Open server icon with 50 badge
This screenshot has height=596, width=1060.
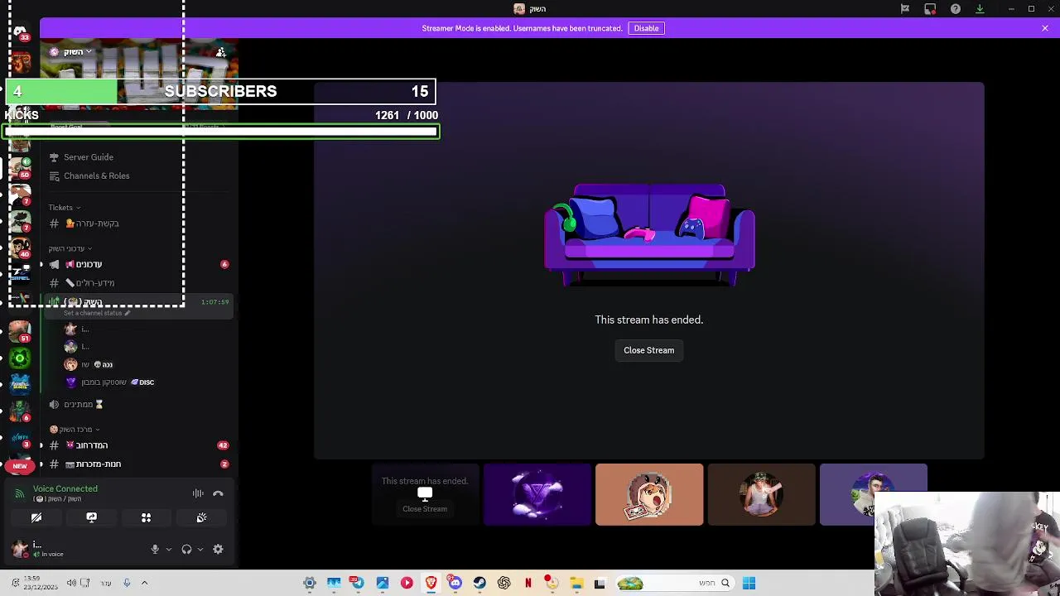pyautogui.click(x=20, y=168)
